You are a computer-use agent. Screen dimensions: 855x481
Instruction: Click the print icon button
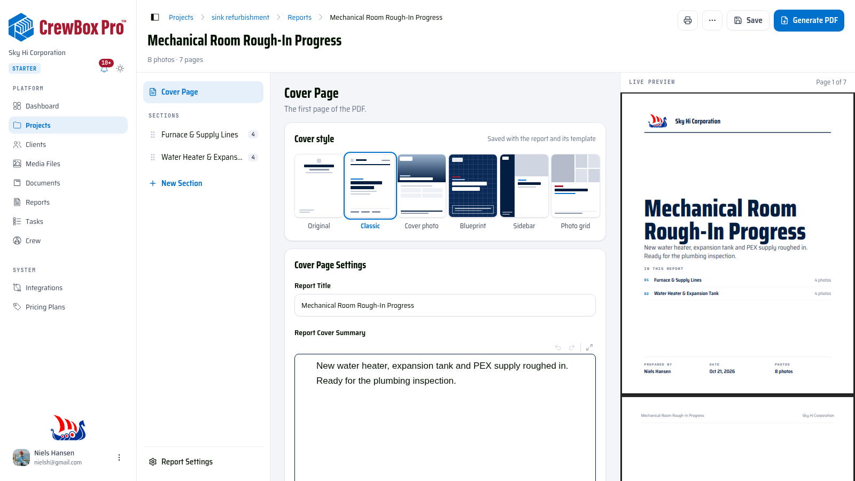688,20
